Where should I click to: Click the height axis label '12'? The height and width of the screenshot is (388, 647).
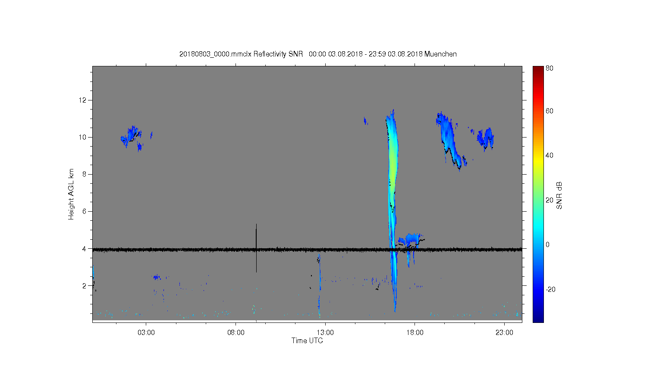[83, 100]
